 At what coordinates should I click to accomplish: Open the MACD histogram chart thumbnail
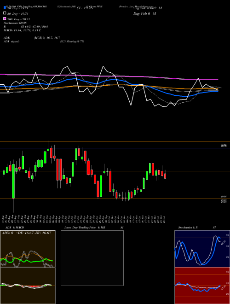coord(28,286)
